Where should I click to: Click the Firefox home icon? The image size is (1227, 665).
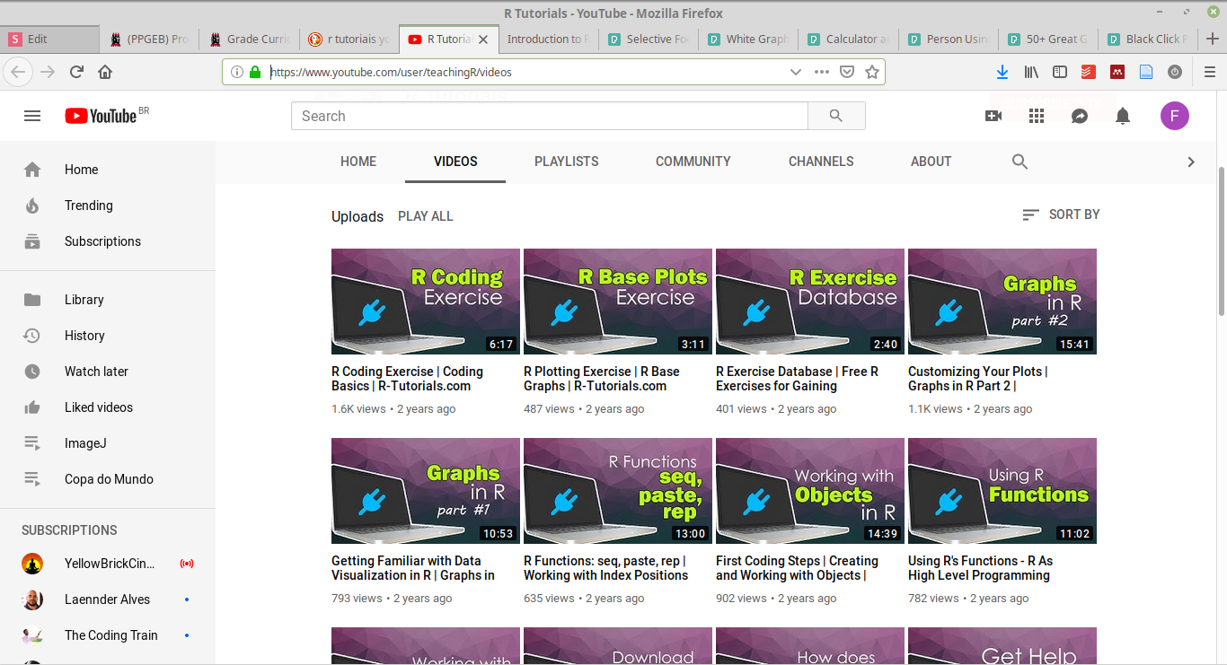pyautogui.click(x=105, y=72)
